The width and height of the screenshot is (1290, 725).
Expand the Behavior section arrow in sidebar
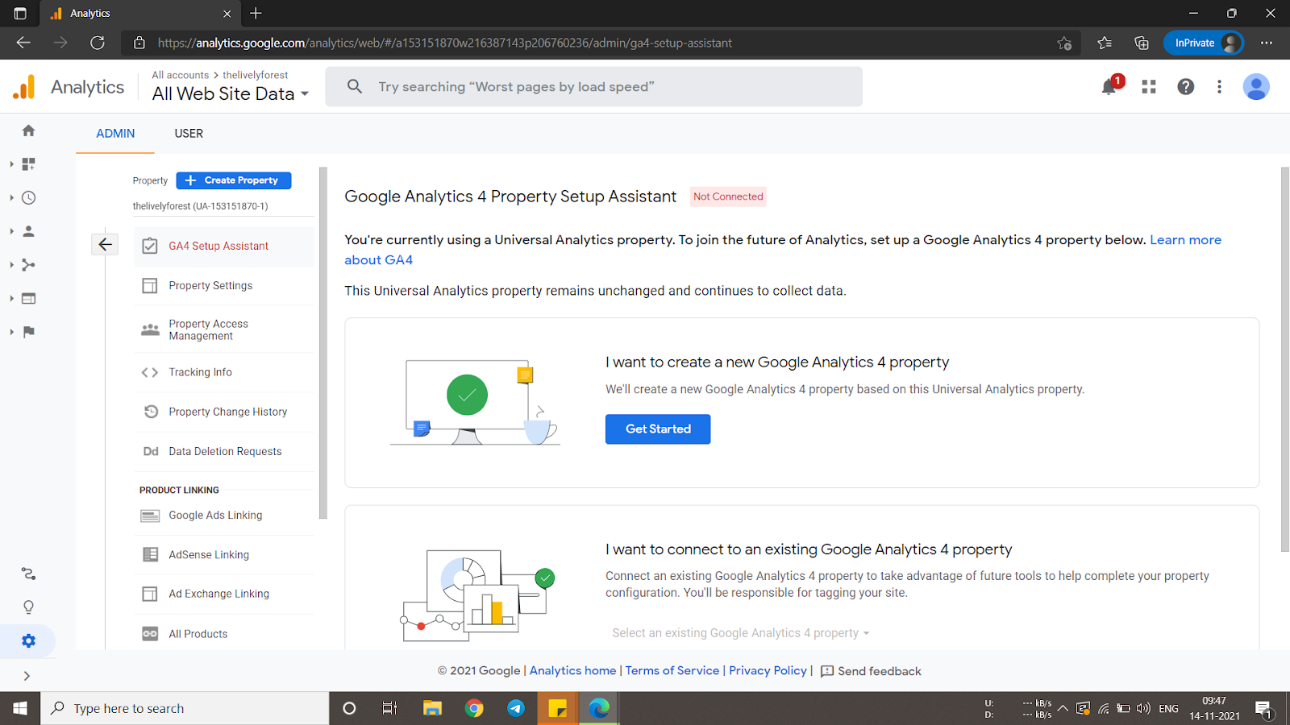click(x=11, y=299)
